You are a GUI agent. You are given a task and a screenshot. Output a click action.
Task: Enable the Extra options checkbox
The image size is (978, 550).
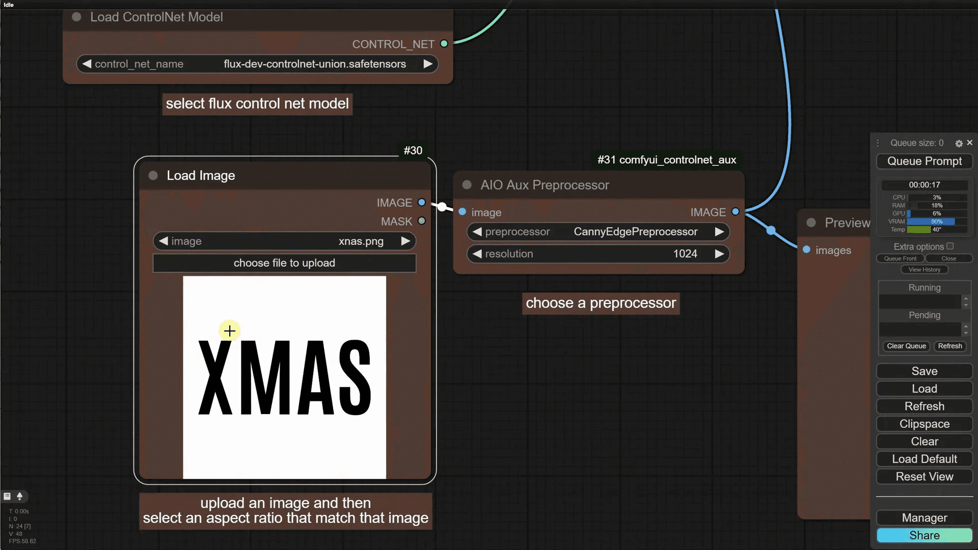click(950, 246)
